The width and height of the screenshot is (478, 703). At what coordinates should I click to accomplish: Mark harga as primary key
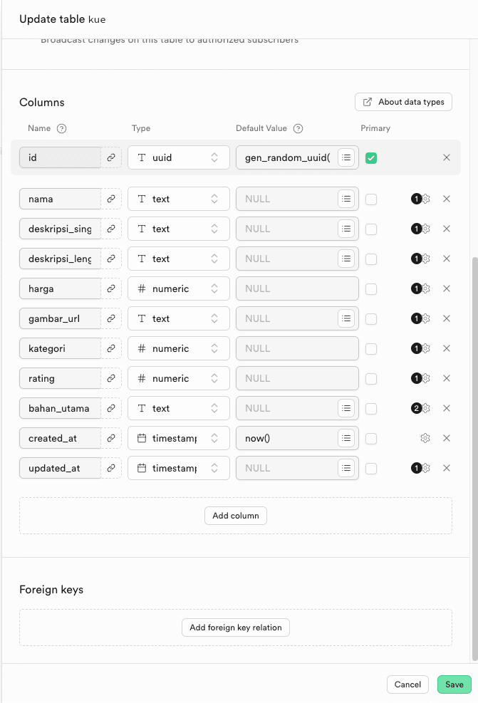click(371, 288)
